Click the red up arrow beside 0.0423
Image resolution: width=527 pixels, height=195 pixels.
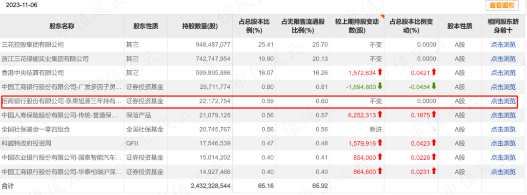[434, 143]
